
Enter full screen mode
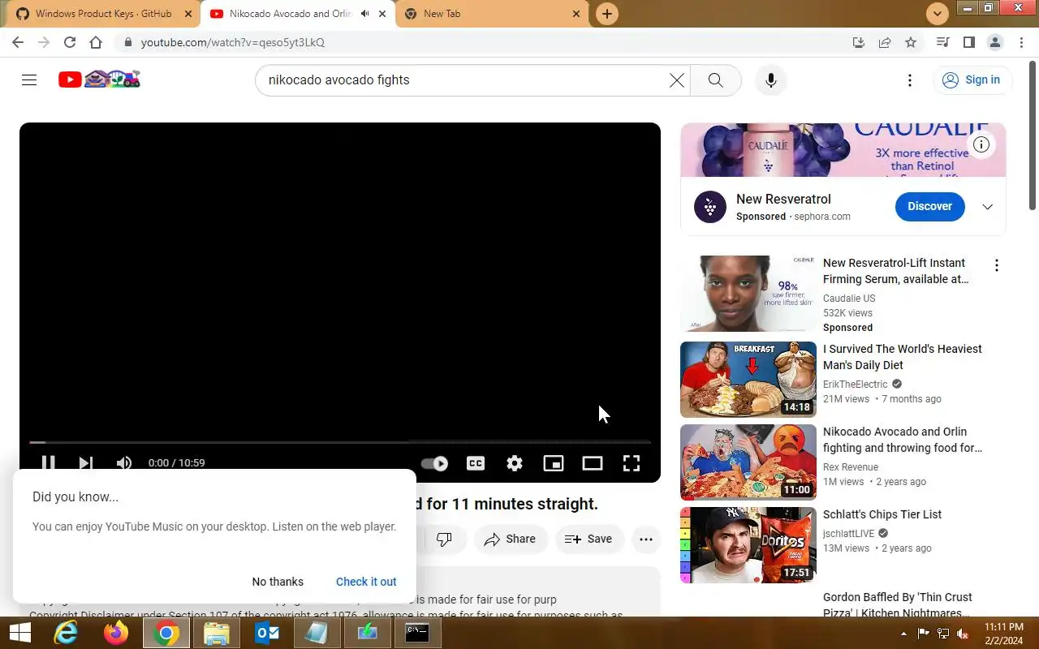tap(632, 463)
